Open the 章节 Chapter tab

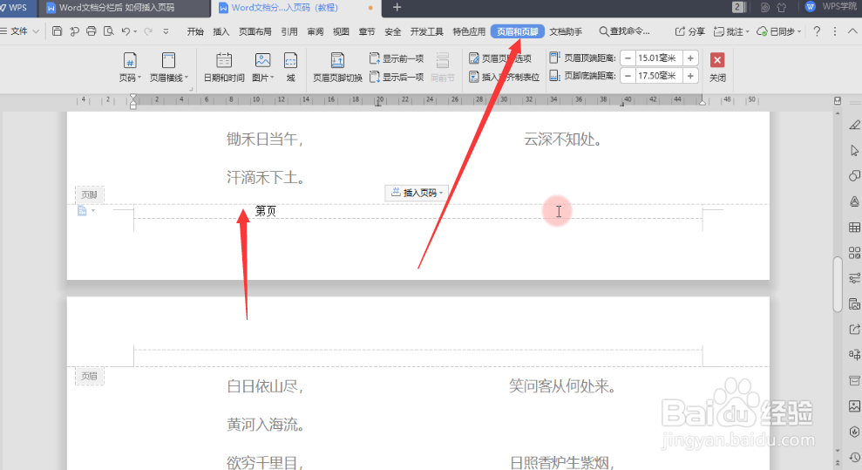[367, 32]
